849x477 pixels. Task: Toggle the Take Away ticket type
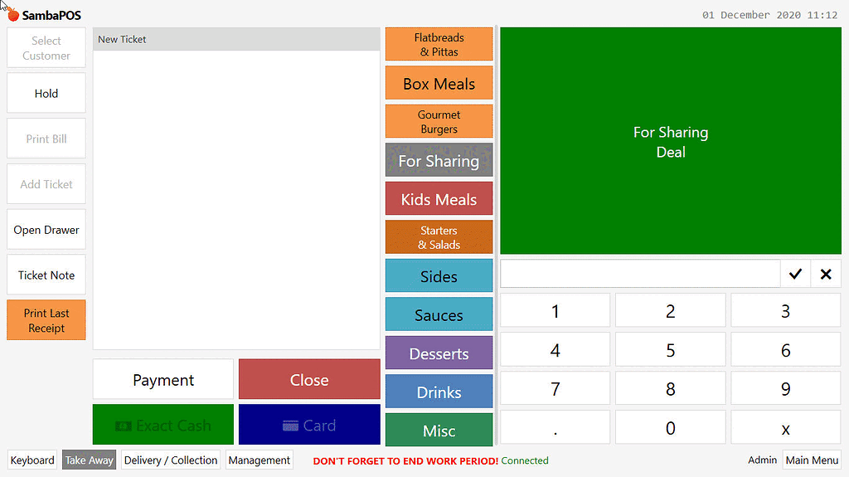point(90,460)
